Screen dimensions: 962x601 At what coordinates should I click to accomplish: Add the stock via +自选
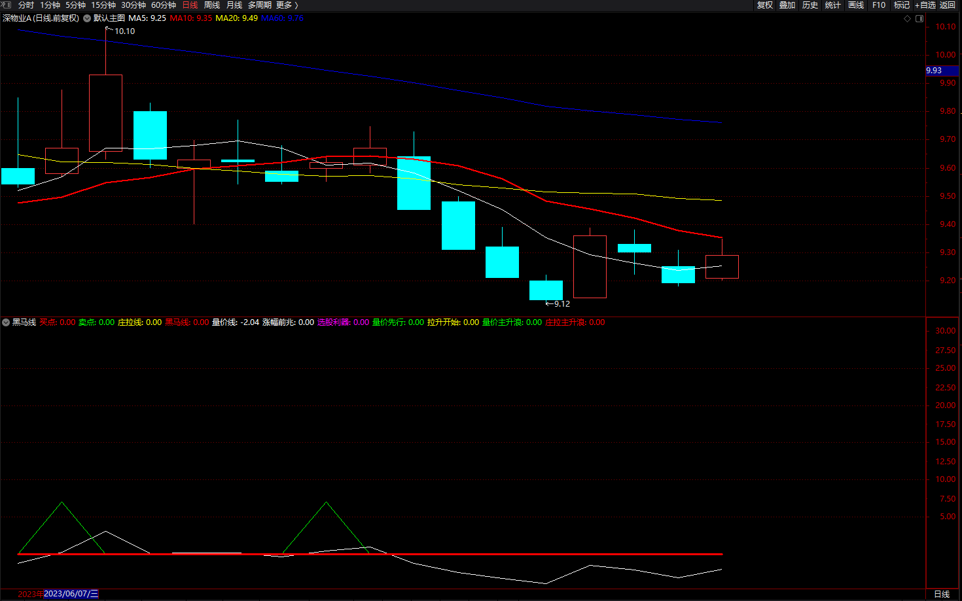pos(925,5)
